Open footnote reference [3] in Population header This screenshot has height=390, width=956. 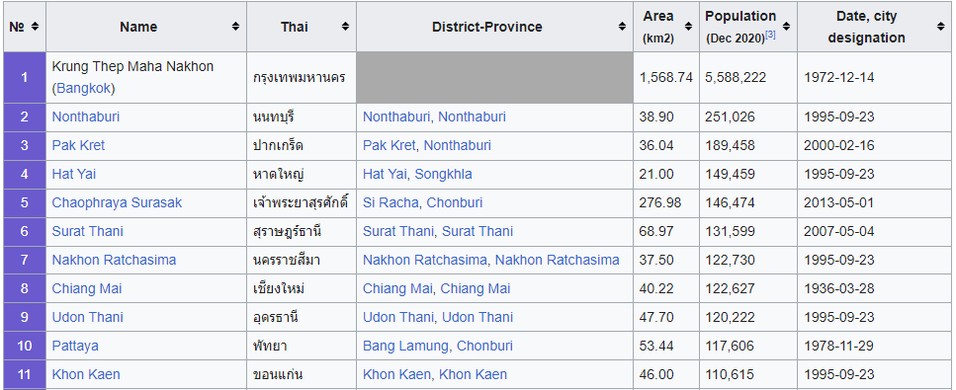(770, 35)
